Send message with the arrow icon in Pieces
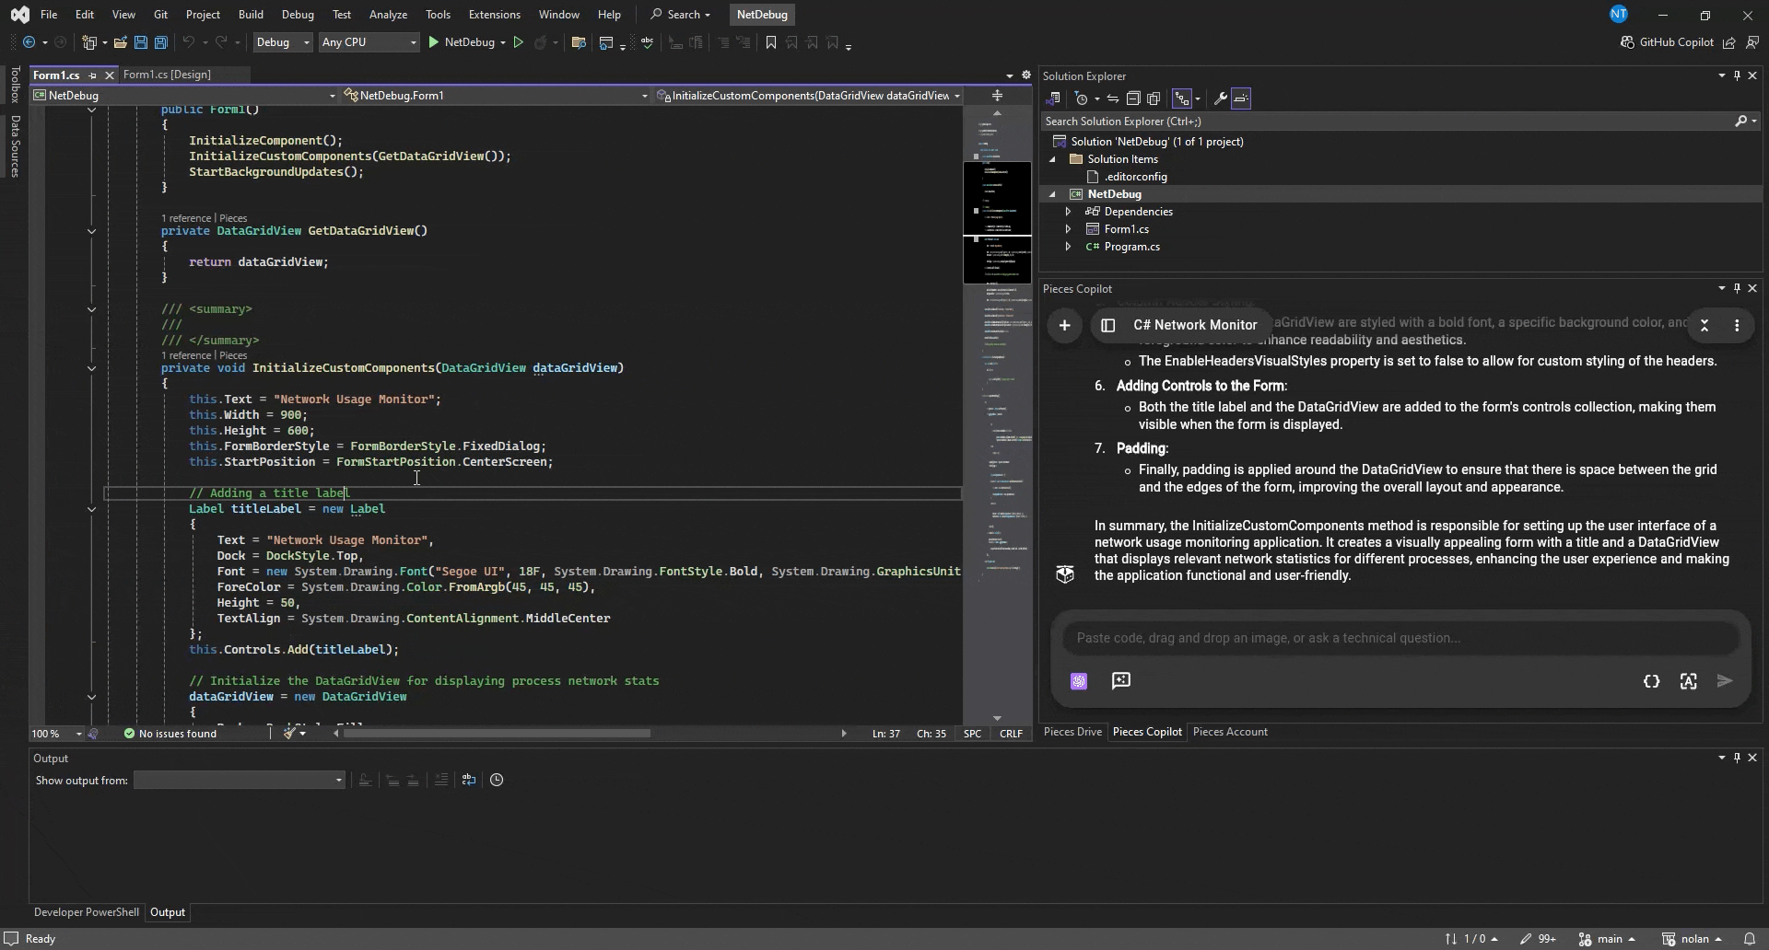Viewport: 1769px width, 950px height. pos(1725,681)
